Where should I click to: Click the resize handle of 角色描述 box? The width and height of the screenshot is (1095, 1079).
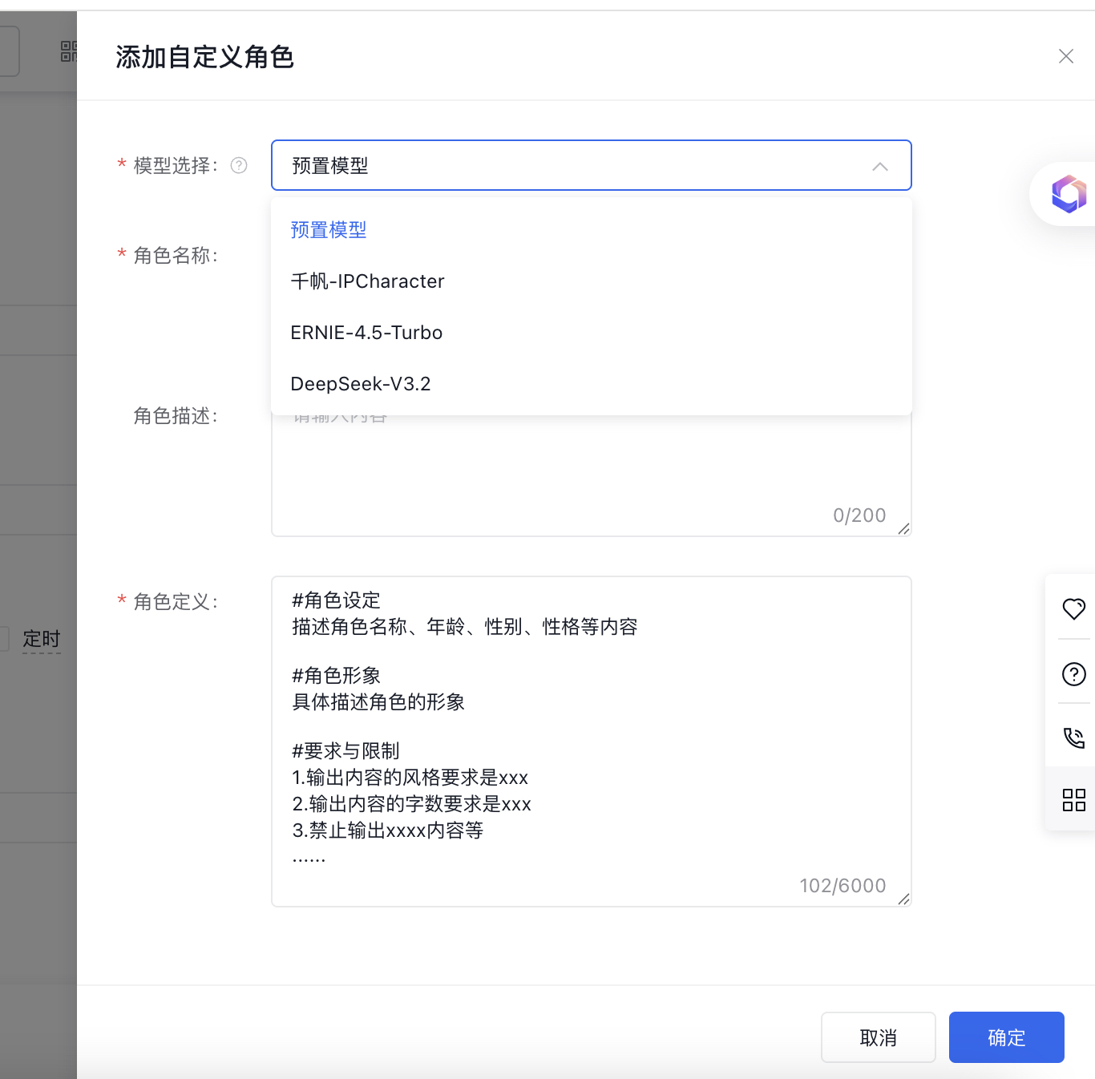903,528
